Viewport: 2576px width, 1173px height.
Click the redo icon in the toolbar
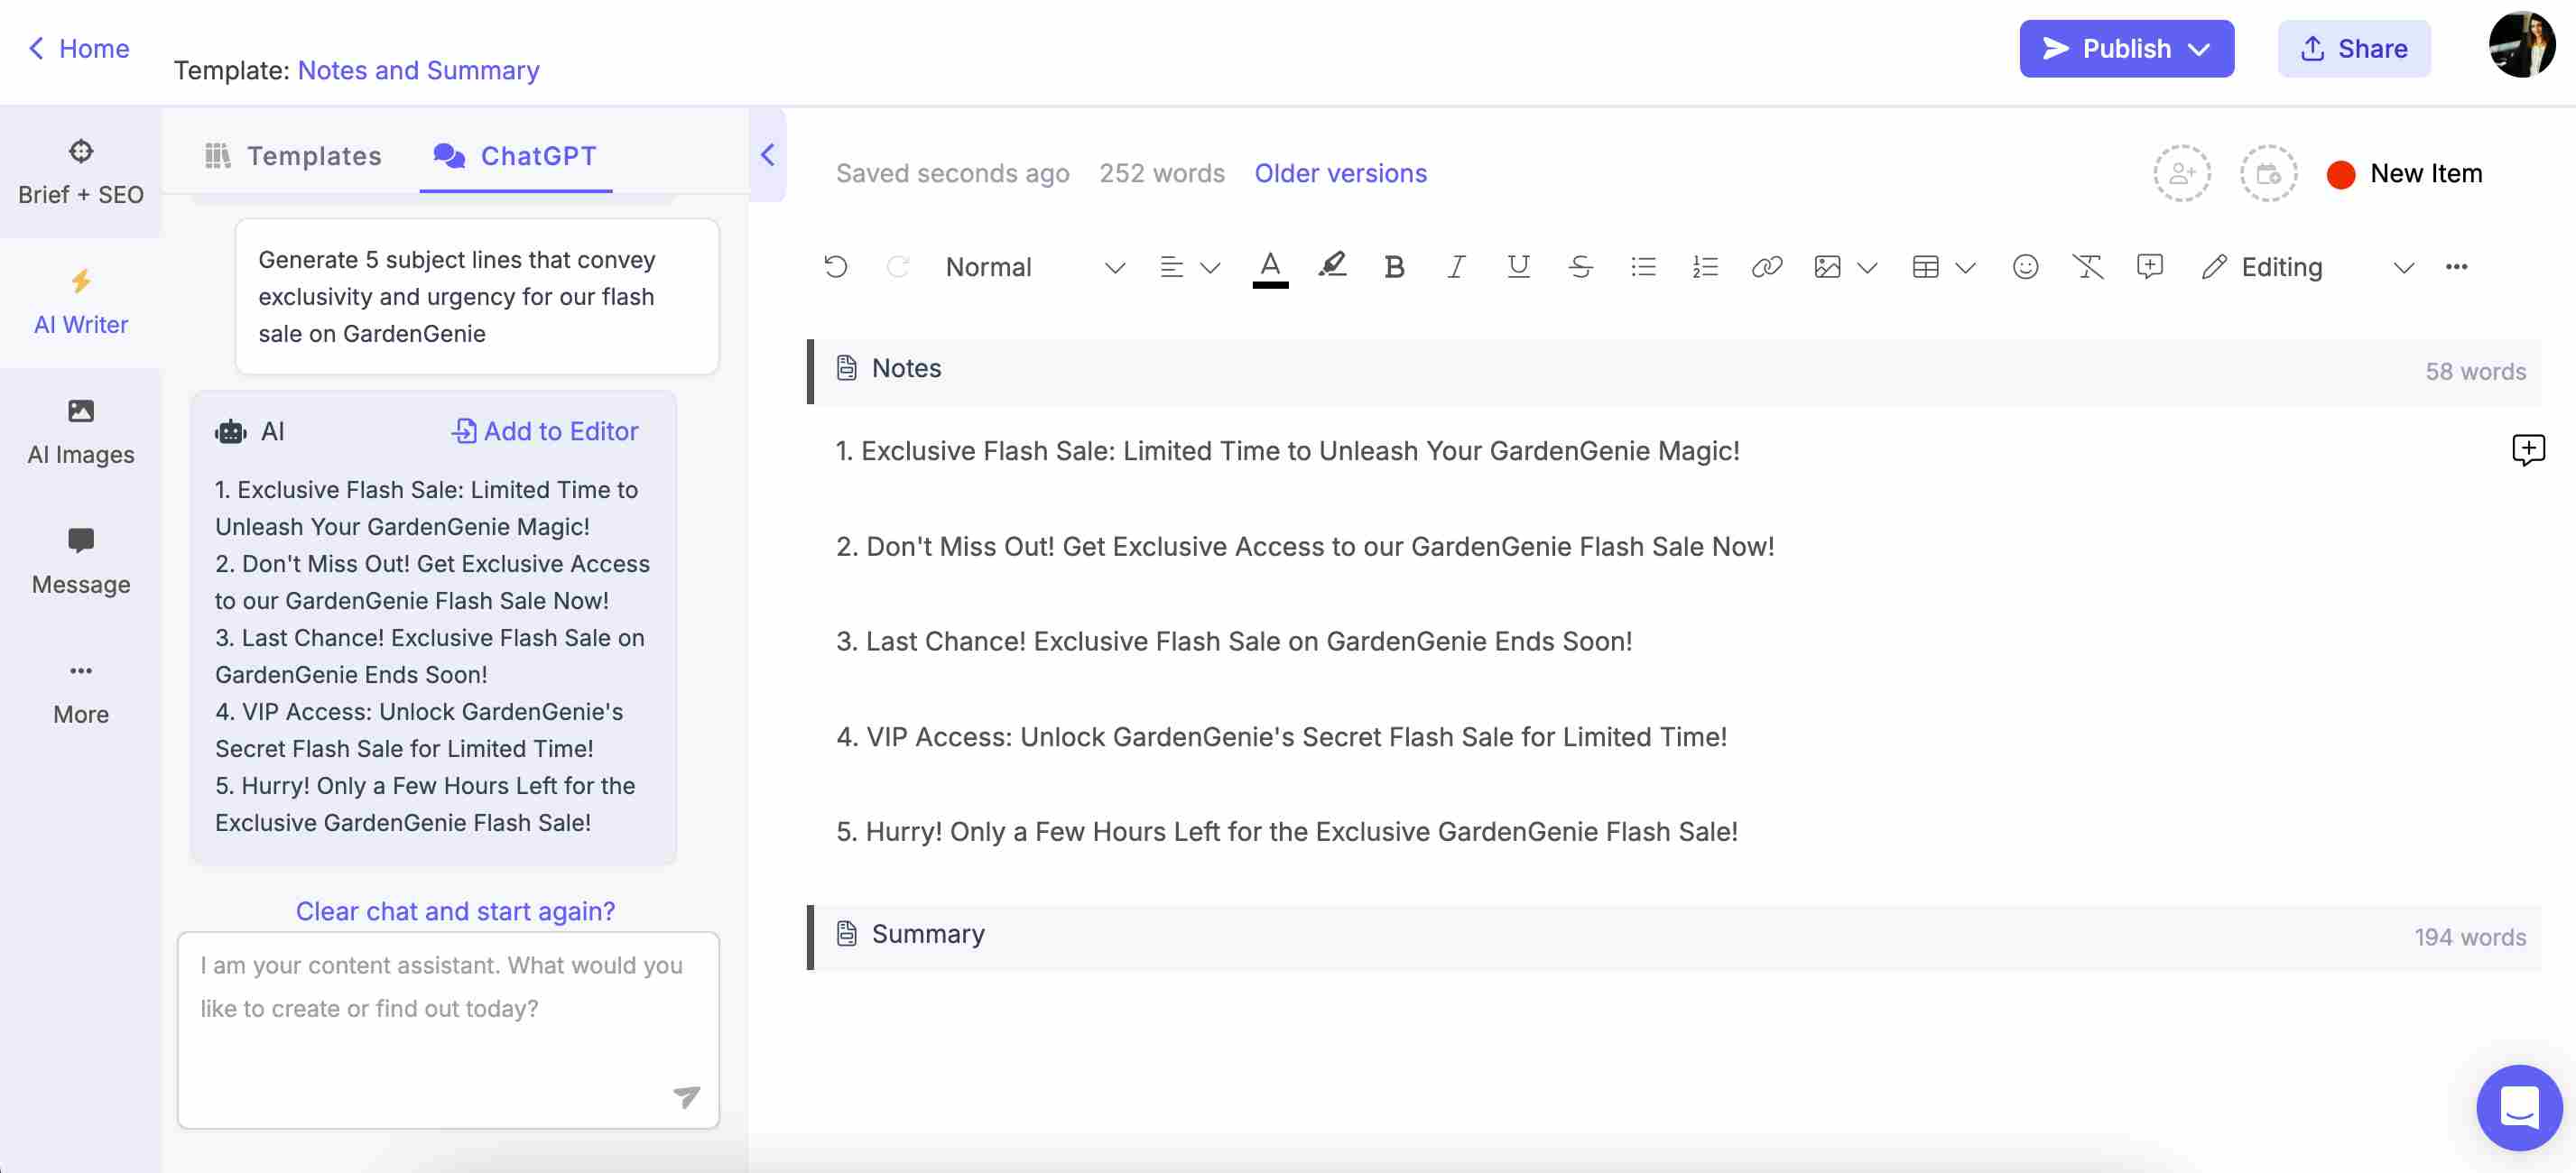pyautogui.click(x=898, y=267)
